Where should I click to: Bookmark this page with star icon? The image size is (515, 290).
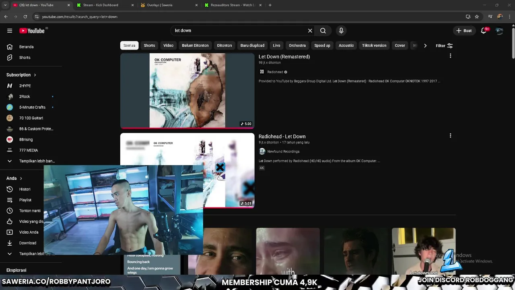coord(477,17)
